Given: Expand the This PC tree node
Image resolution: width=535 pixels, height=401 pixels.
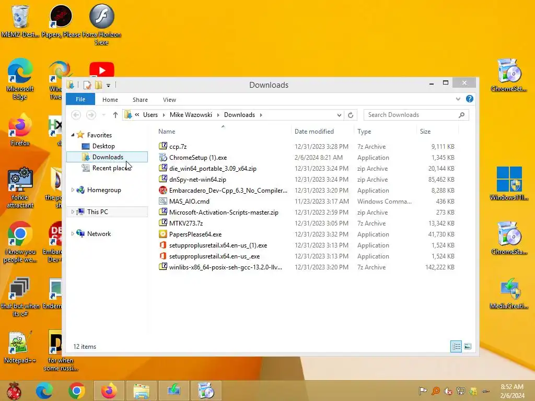Looking at the screenshot, I should (73, 212).
